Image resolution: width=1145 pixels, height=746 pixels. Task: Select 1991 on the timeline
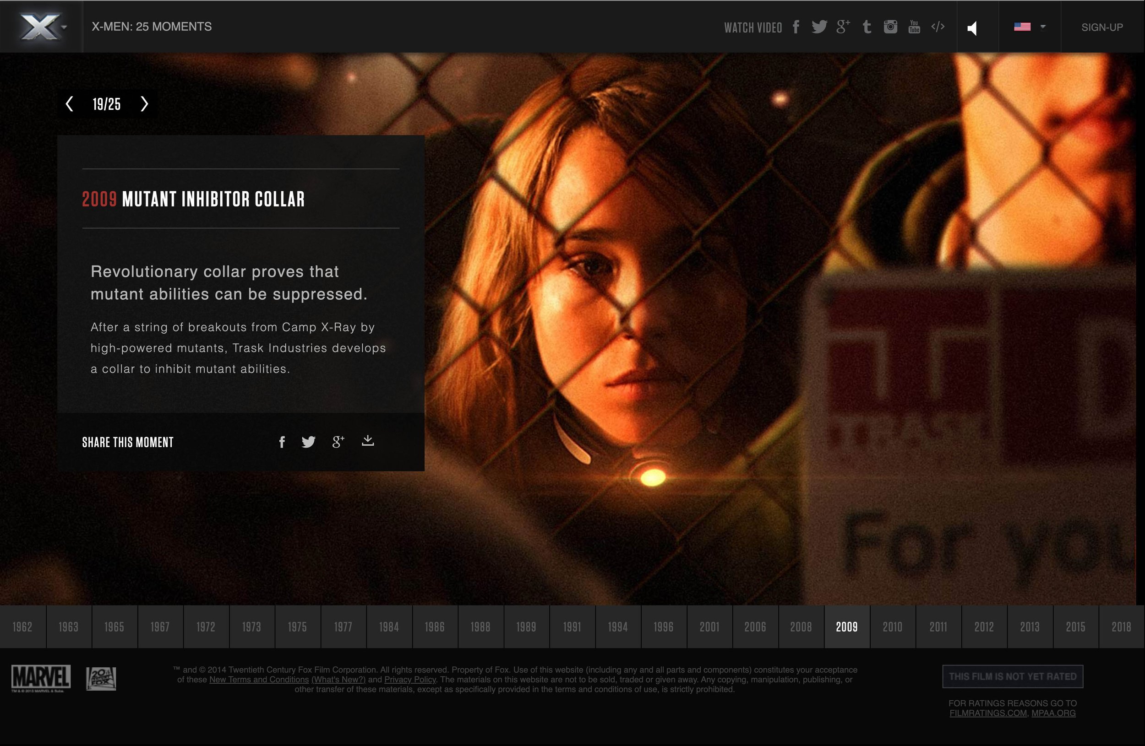point(572,627)
